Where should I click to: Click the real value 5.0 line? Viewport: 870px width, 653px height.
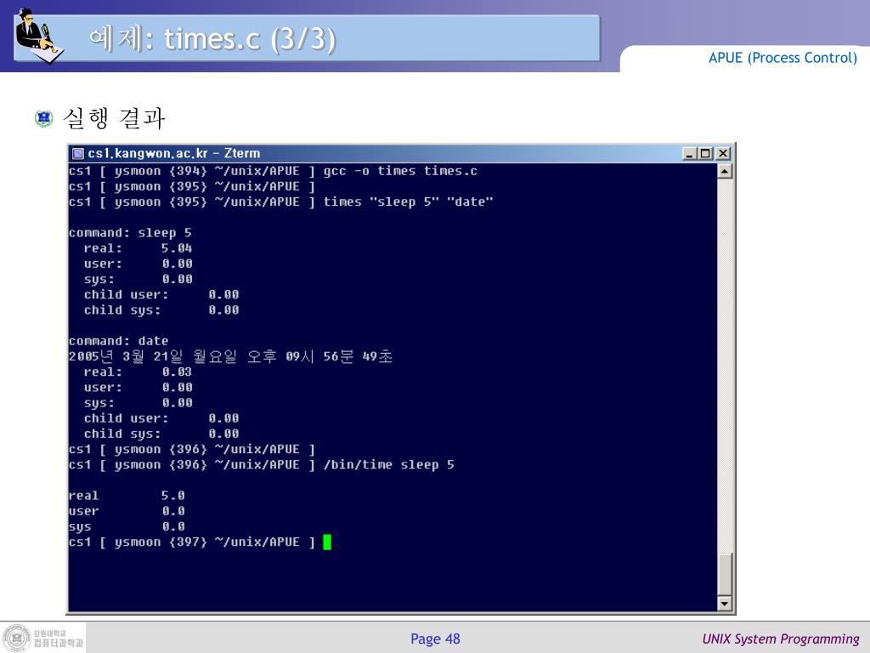click(127, 496)
